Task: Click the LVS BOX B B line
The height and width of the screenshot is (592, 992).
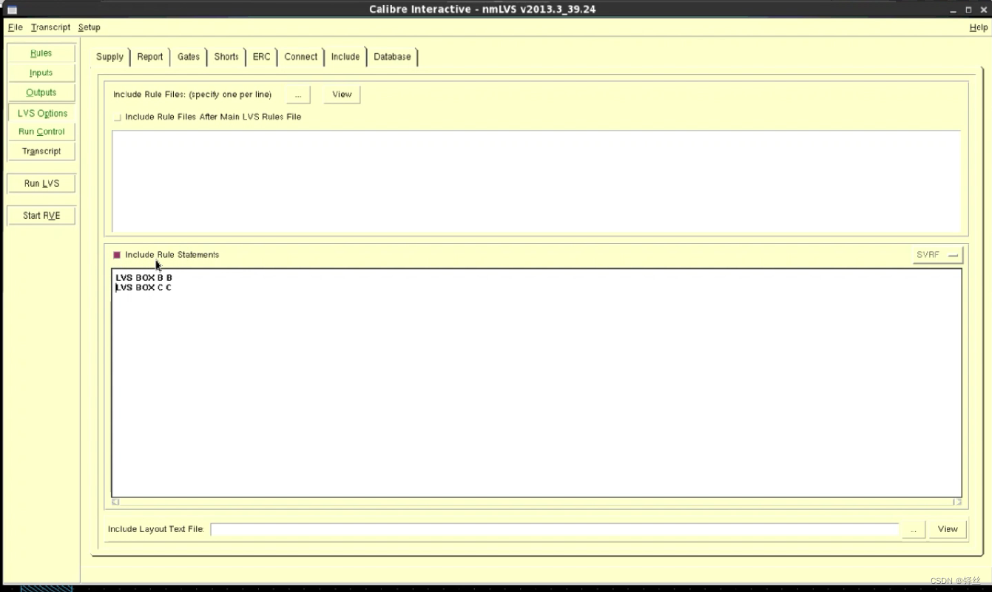Action: click(x=144, y=278)
